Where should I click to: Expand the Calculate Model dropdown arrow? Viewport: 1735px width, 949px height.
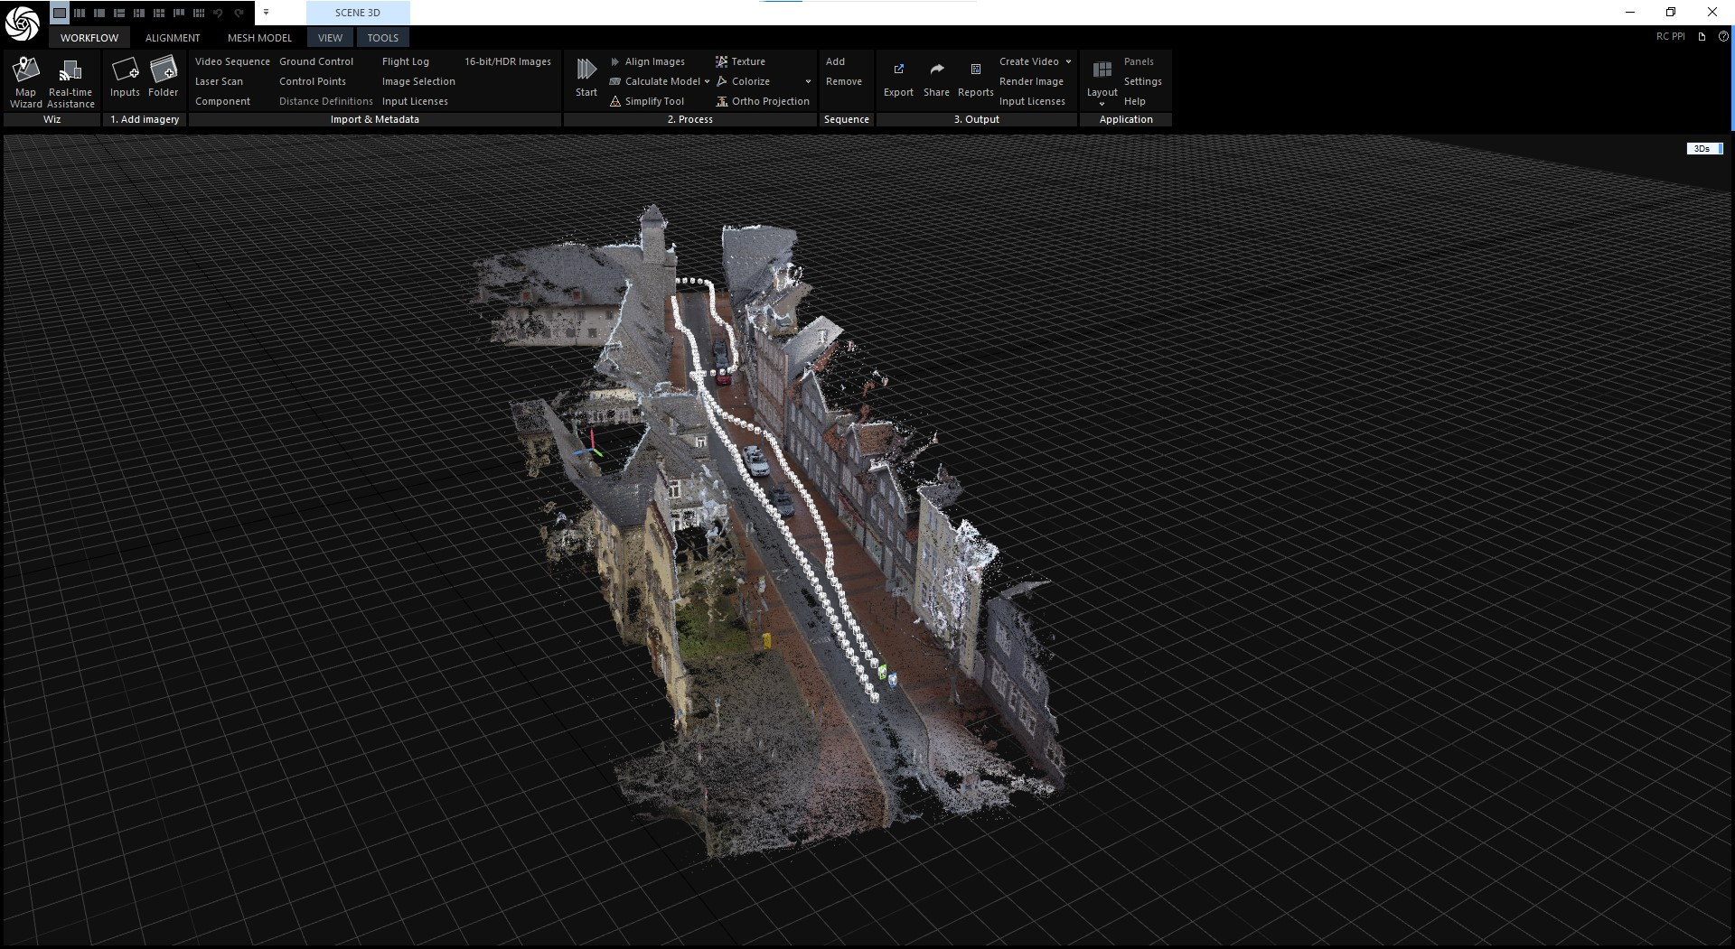click(x=707, y=81)
